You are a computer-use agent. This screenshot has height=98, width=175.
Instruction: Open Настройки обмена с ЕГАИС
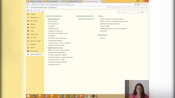(x=56, y=60)
